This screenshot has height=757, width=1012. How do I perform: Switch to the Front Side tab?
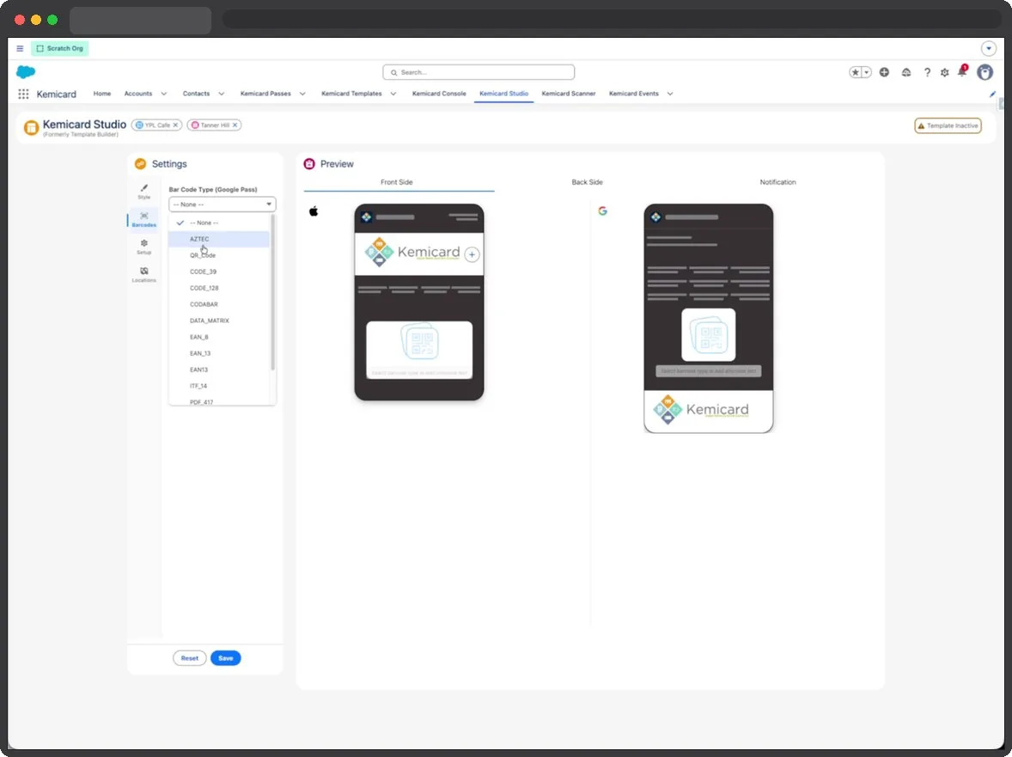(x=396, y=182)
